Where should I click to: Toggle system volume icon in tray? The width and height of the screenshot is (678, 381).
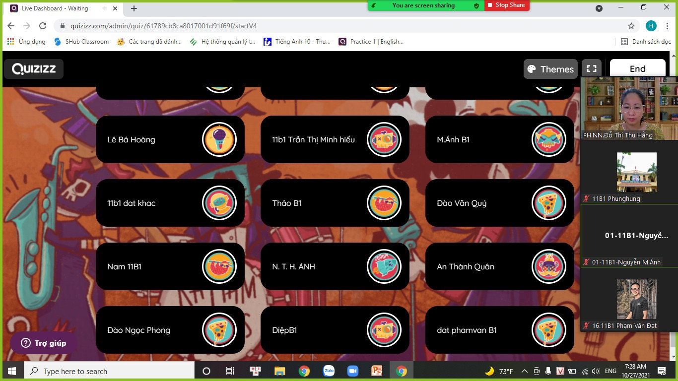pyautogui.click(x=595, y=371)
